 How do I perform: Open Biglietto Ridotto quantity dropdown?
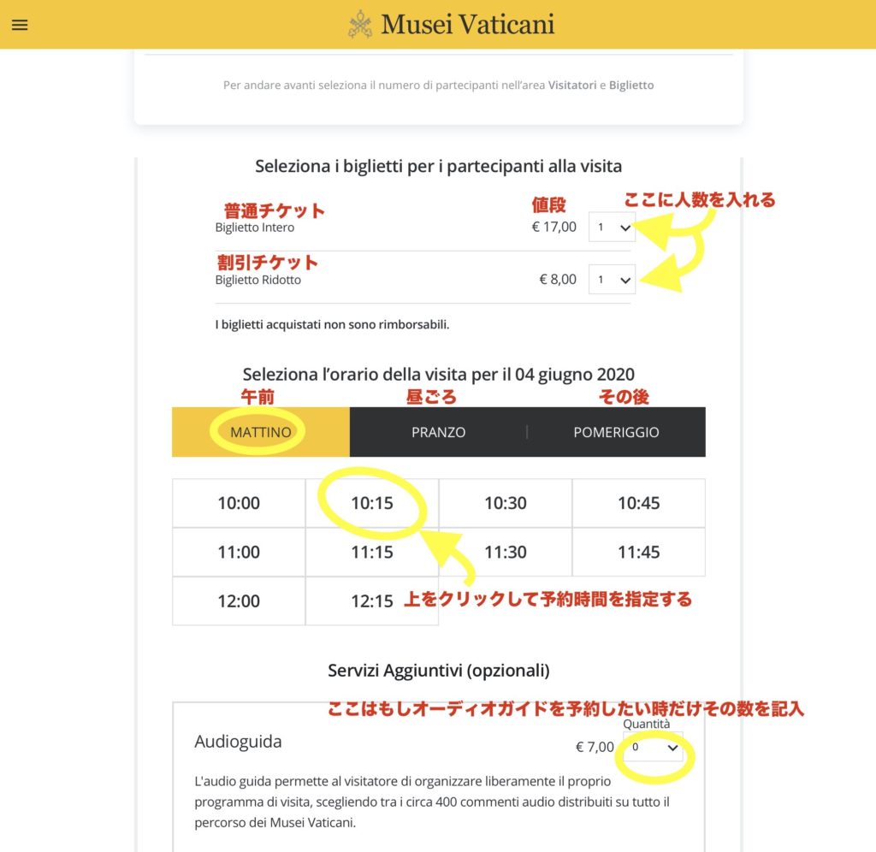pyautogui.click(x=612, y=280)
